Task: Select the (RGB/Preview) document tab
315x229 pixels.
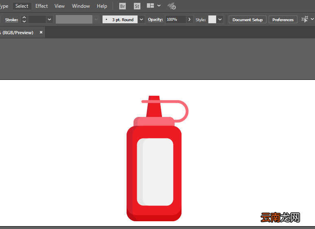Action: (17, 33)
